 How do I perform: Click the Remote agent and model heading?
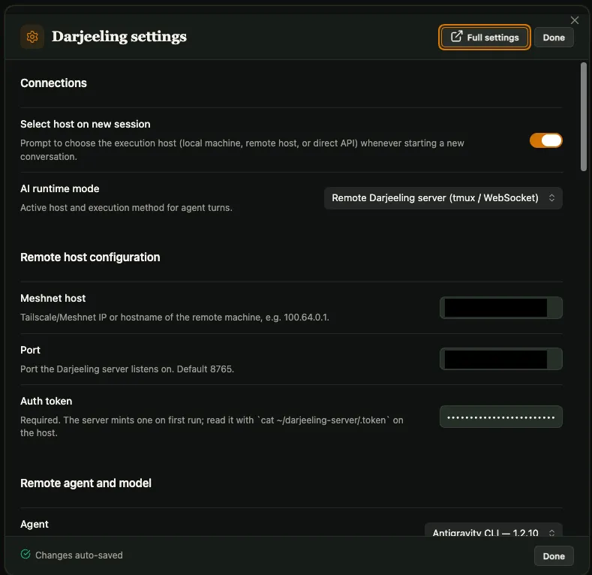point(86,483)
